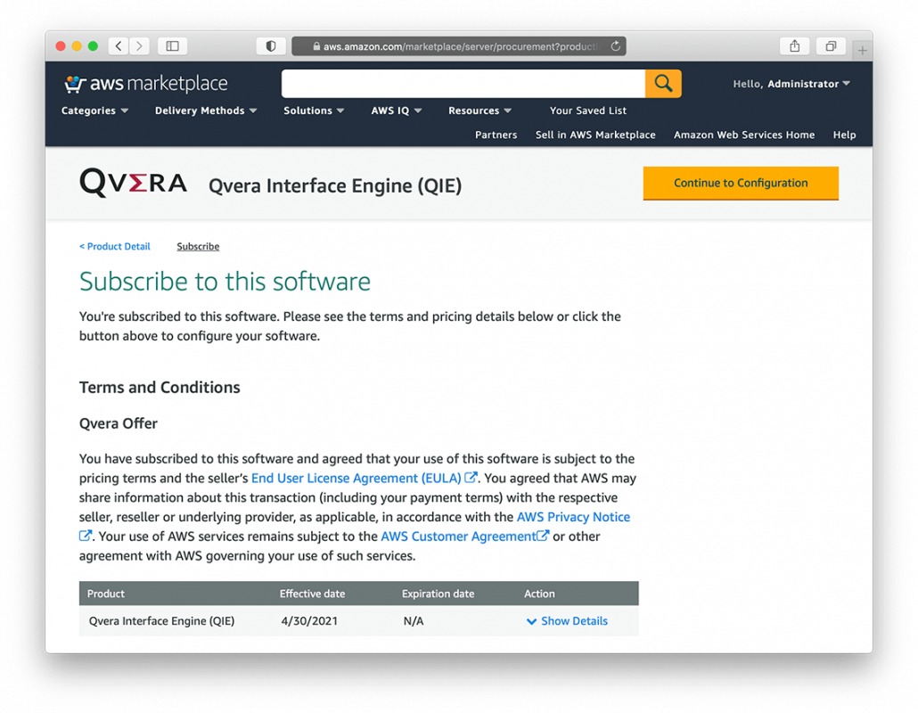This screenshot has width=918, height=713.
Task: Click the Safari back arrow button
Action: (119, 45)
